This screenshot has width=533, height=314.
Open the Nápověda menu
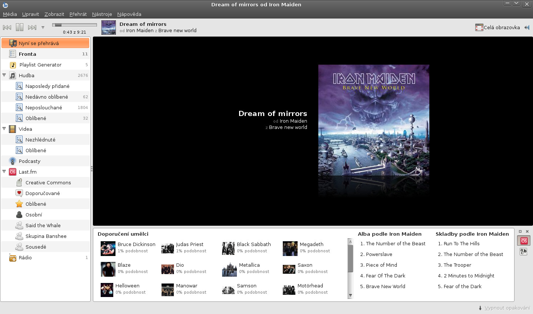click(x=129, y=14)
